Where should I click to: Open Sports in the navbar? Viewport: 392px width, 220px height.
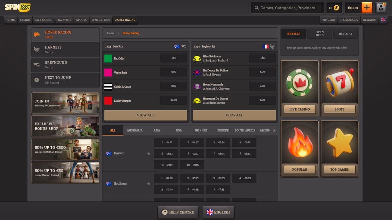(x=81, y=20)
